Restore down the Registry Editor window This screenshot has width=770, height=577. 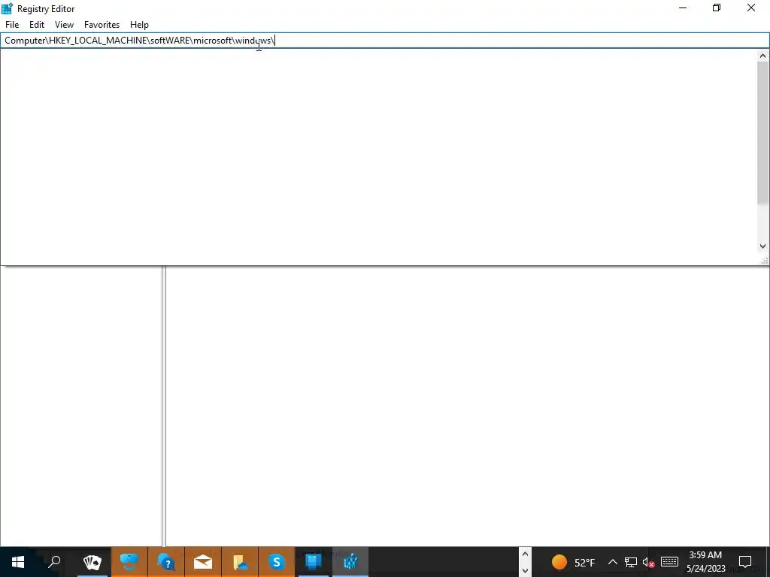(x=717, y=8)
